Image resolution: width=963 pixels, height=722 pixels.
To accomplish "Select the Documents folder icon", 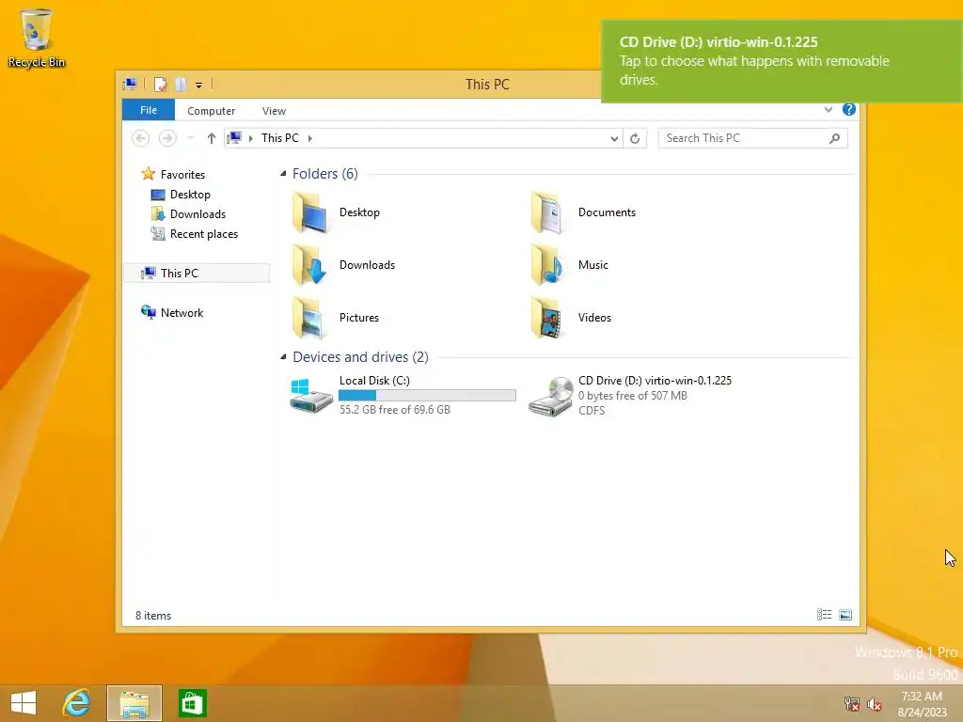I will point(548,212).
